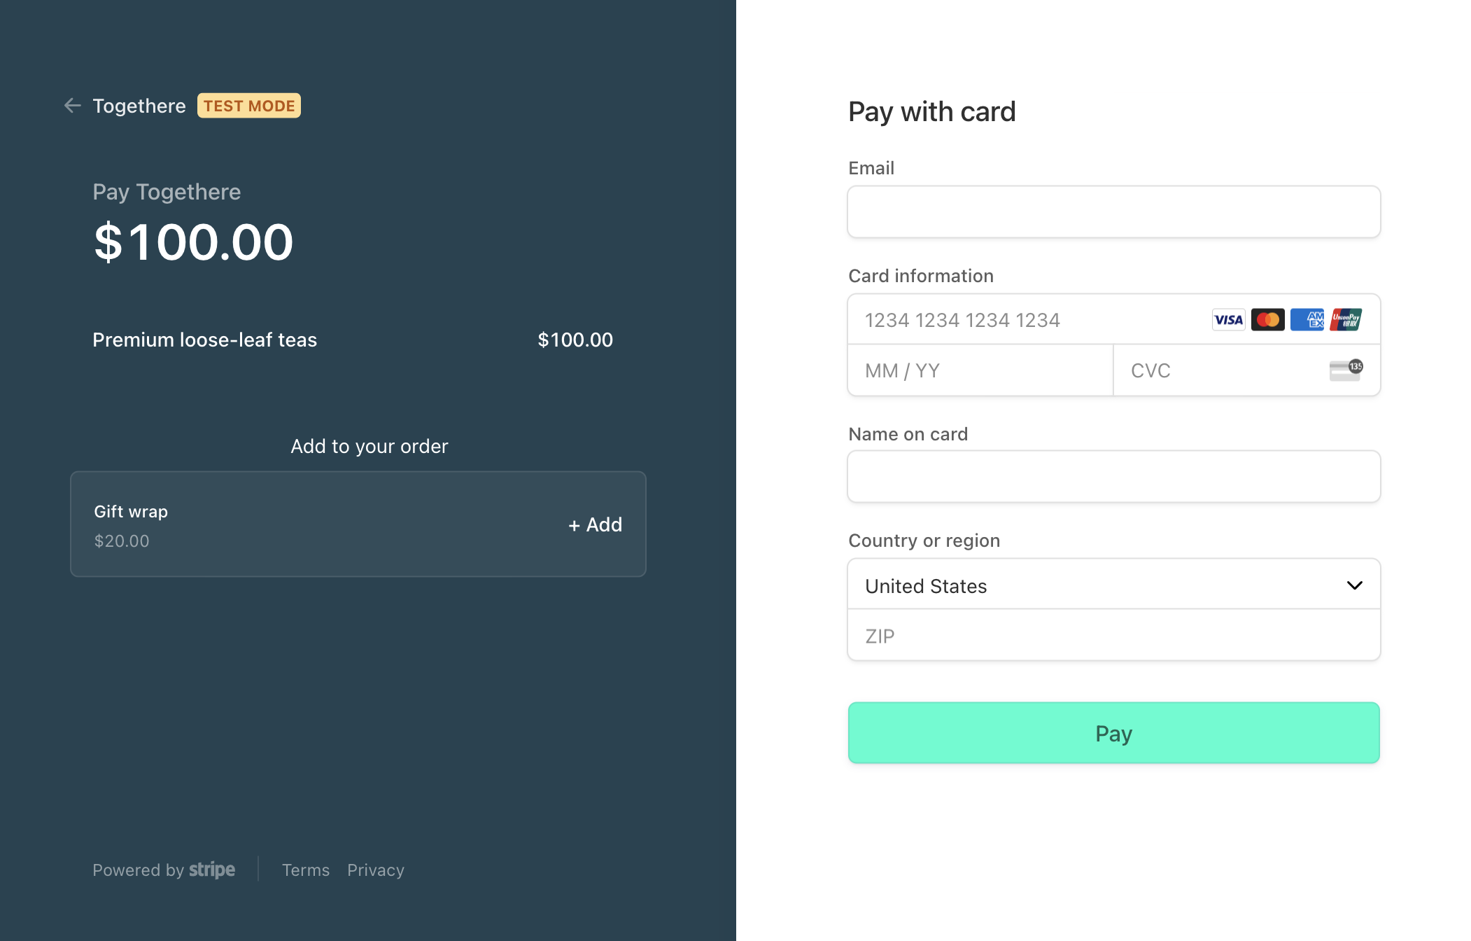
Task: Open the Country or region dropdown
Action: tap(1113, 585)
